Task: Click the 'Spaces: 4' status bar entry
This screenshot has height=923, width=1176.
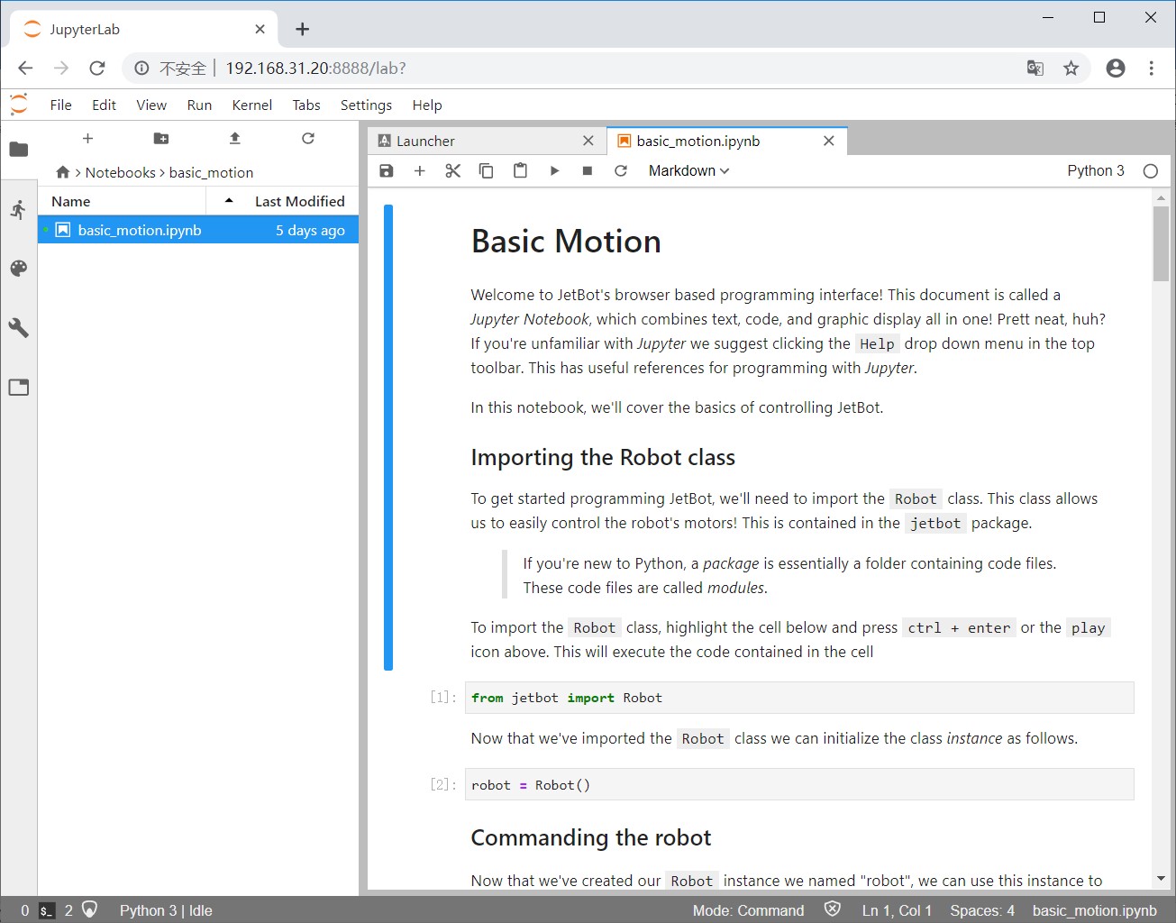Action: pyautogui.click(x=982, y=910)
